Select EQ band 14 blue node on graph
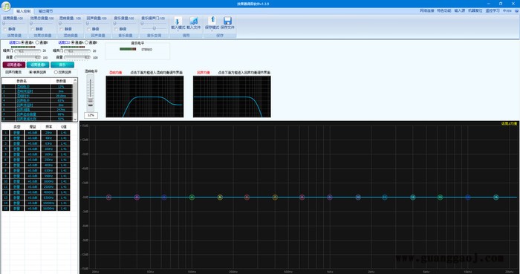Viewport: 520px width, 274px height. point(467,197)
